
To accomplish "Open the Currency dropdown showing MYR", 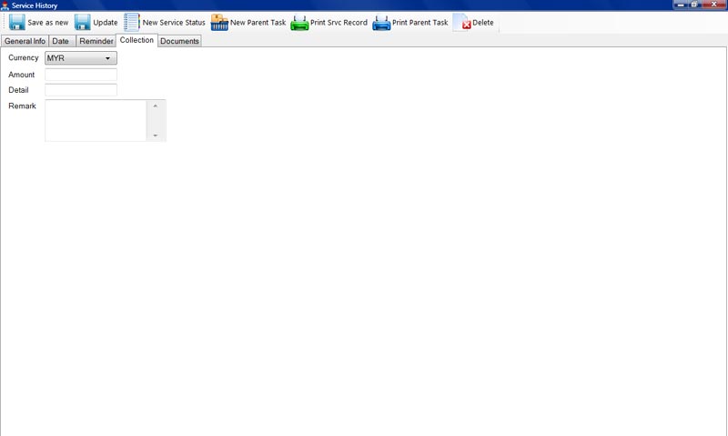I will pyautogui.click(x=81, y=58).
